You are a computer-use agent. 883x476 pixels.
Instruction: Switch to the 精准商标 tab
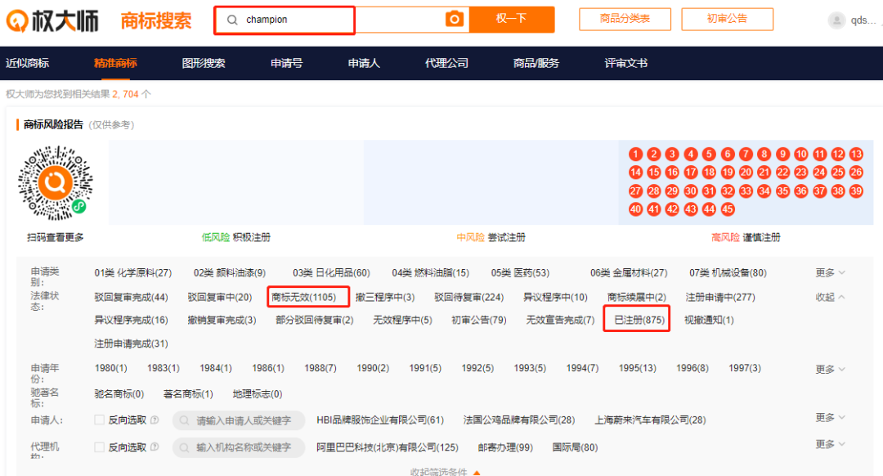coord(115,63)
